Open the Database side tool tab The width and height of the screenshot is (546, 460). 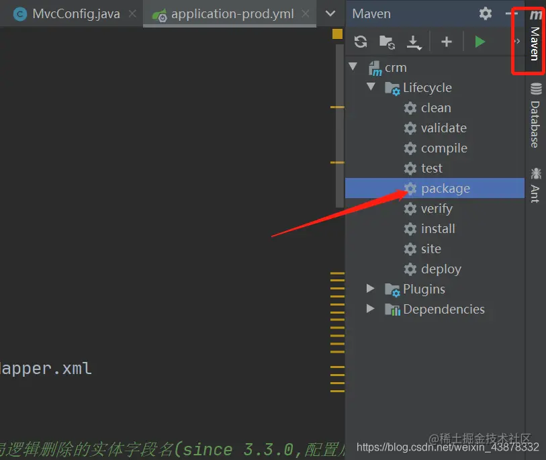(535, 116)
